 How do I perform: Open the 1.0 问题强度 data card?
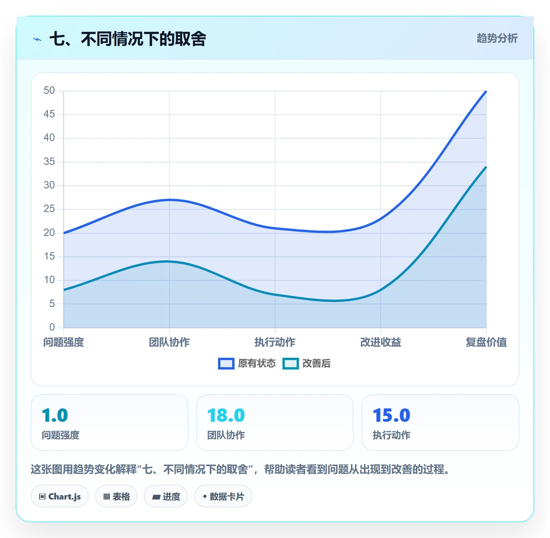click(x=110, y=423)
